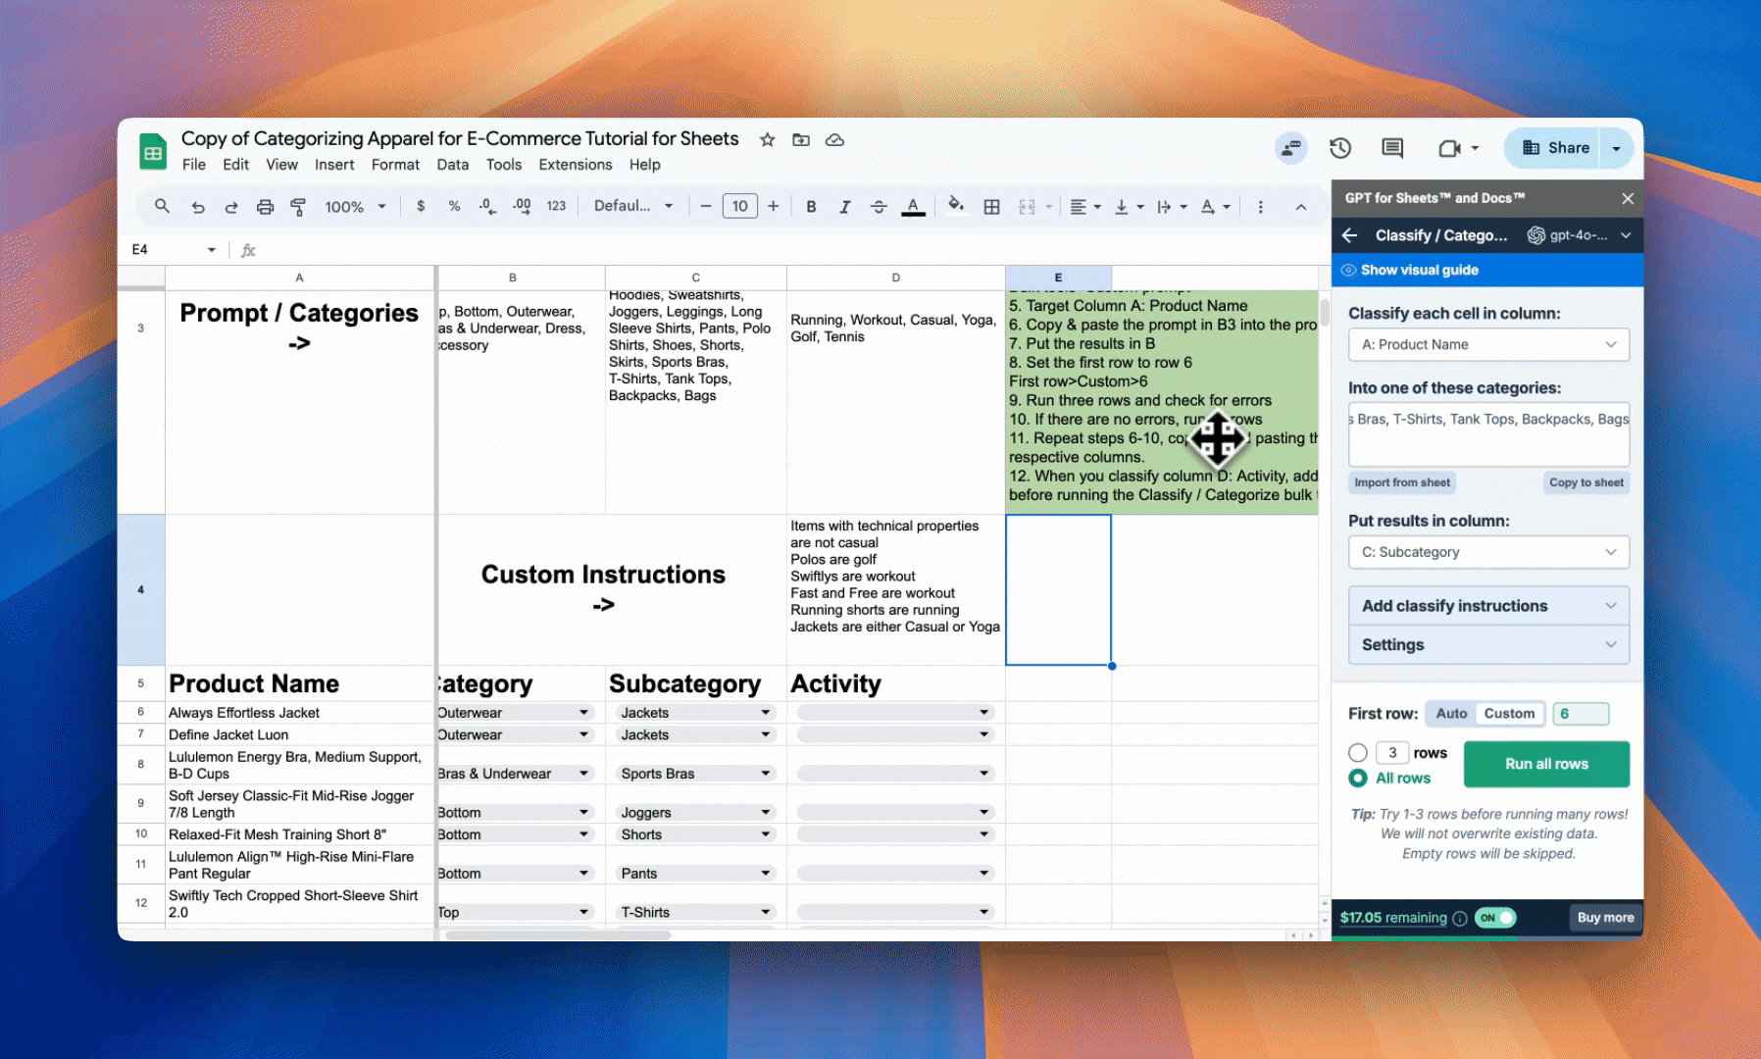The image size is (1761, 1059).
Task: Open the zoom 100% dropdown
Action: click(357, 207)
